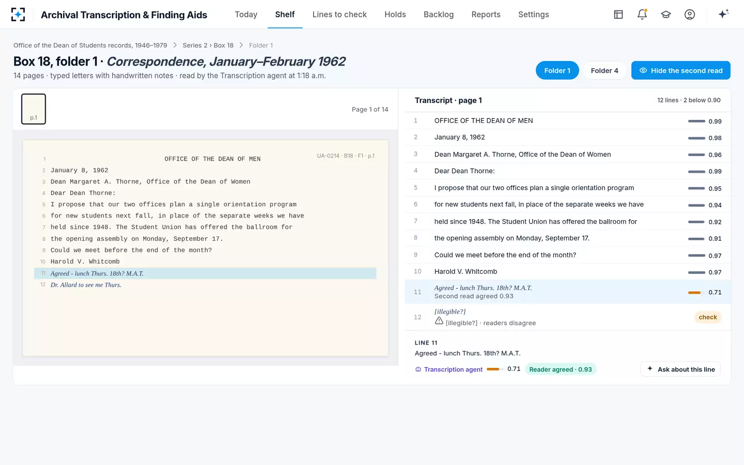Select the p.1 page thumbnail

34,109
